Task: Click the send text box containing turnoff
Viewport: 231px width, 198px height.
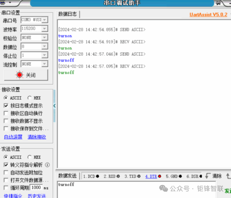Action: tap(137, 190)
